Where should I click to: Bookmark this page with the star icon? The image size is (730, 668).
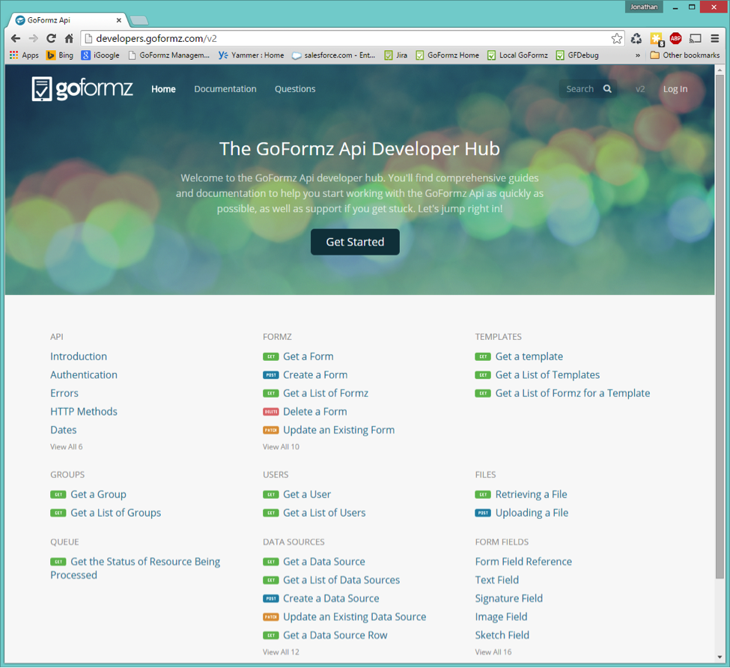pos(617,39)
